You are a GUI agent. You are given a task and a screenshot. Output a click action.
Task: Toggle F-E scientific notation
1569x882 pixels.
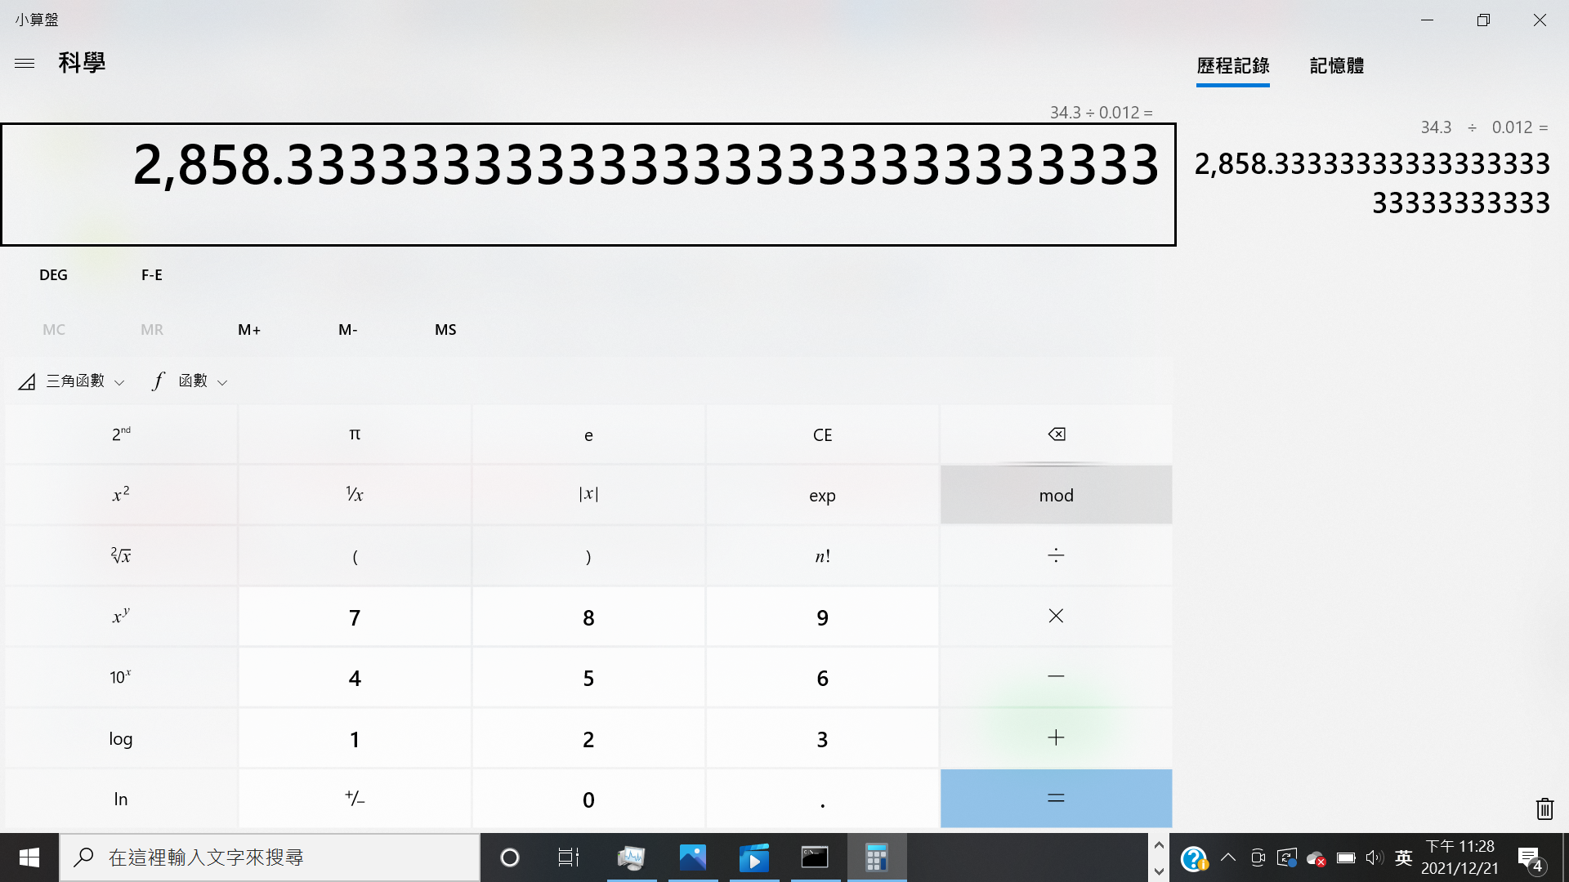click(152, 275)
